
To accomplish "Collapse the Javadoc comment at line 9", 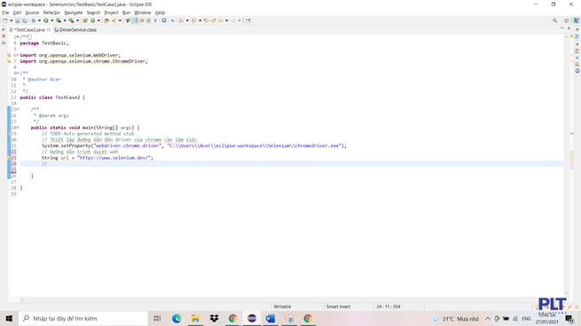I will [18, 73].
